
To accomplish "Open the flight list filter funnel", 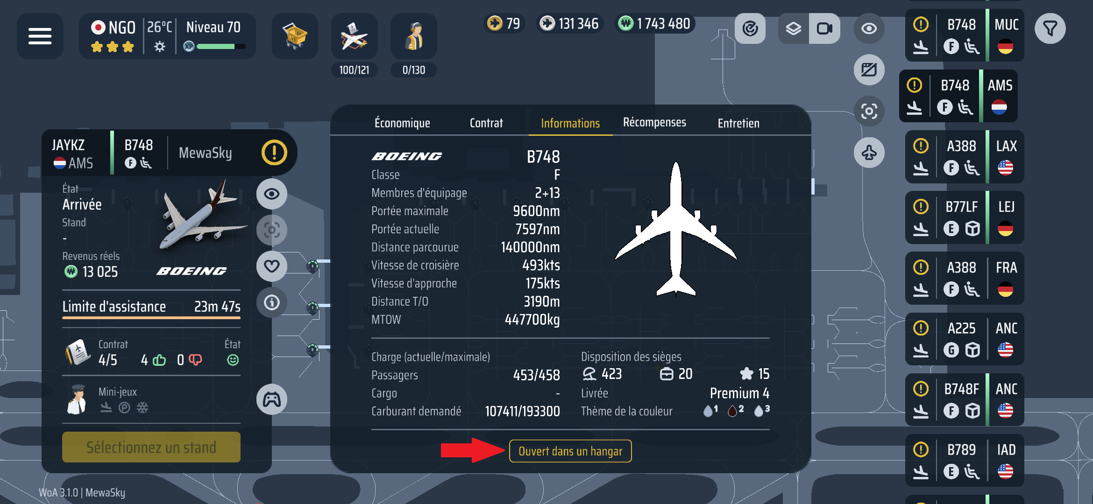I will (x=1050, y=28).
